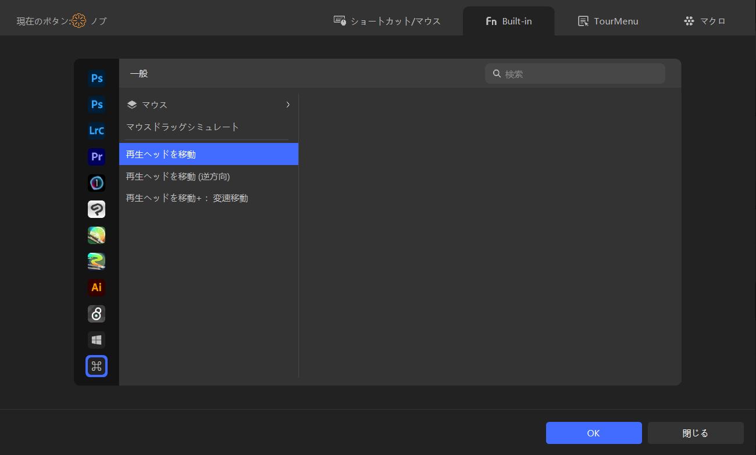
Task: Select the Photoshop icon directly above Lightroom Classic
Action: (x=97, y=104)
